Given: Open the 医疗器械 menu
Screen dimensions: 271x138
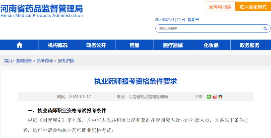Looking at the screenshot, I should 173,45.
